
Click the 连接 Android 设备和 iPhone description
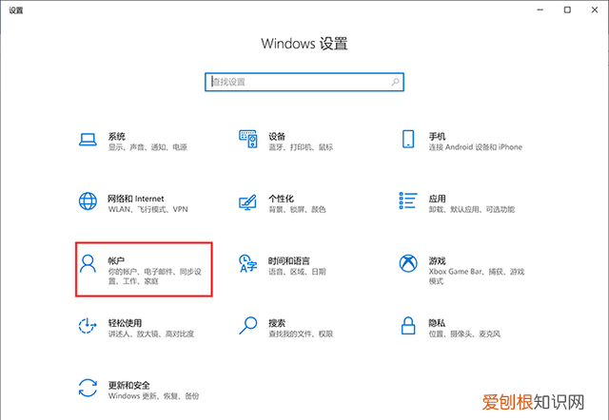(476, 147)
